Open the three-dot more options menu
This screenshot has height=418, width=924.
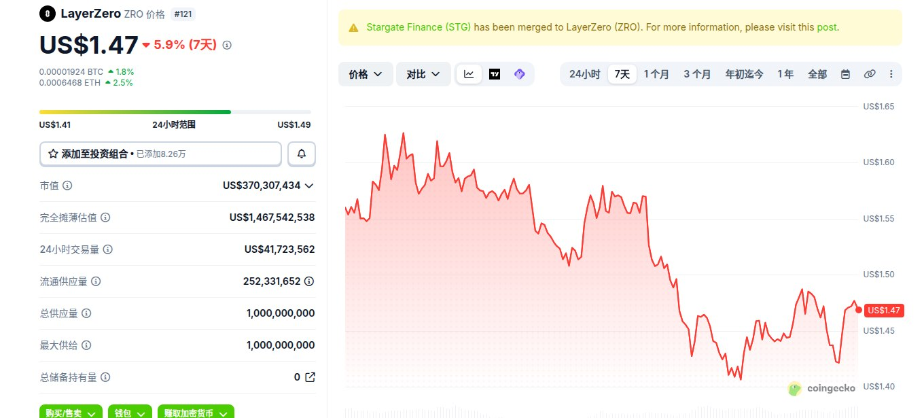891,74
